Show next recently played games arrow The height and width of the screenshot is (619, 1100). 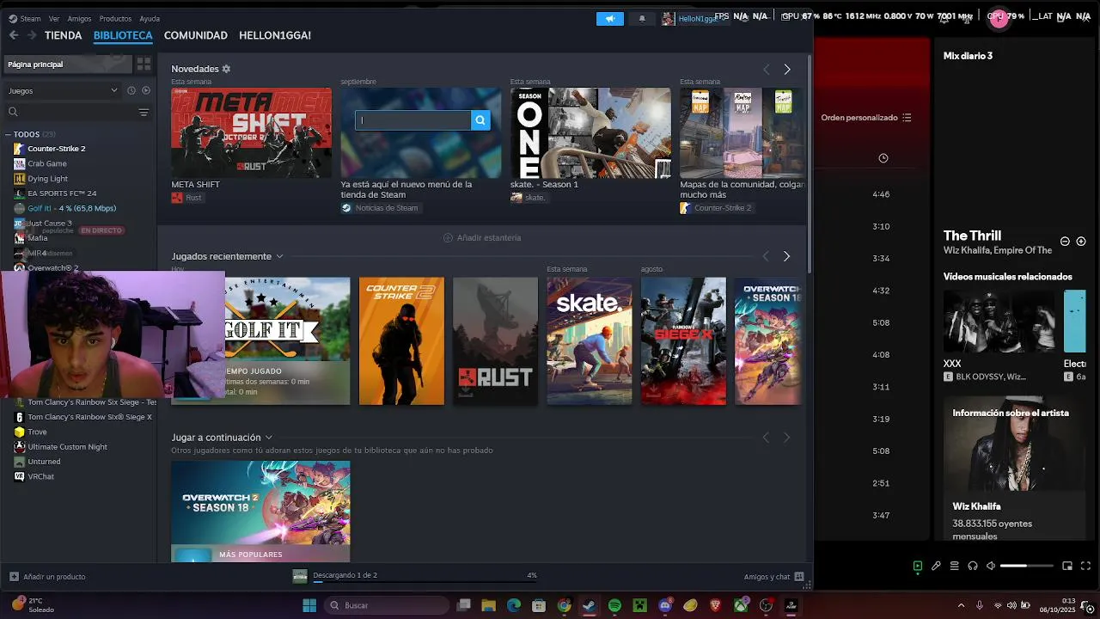coord(786,256)
